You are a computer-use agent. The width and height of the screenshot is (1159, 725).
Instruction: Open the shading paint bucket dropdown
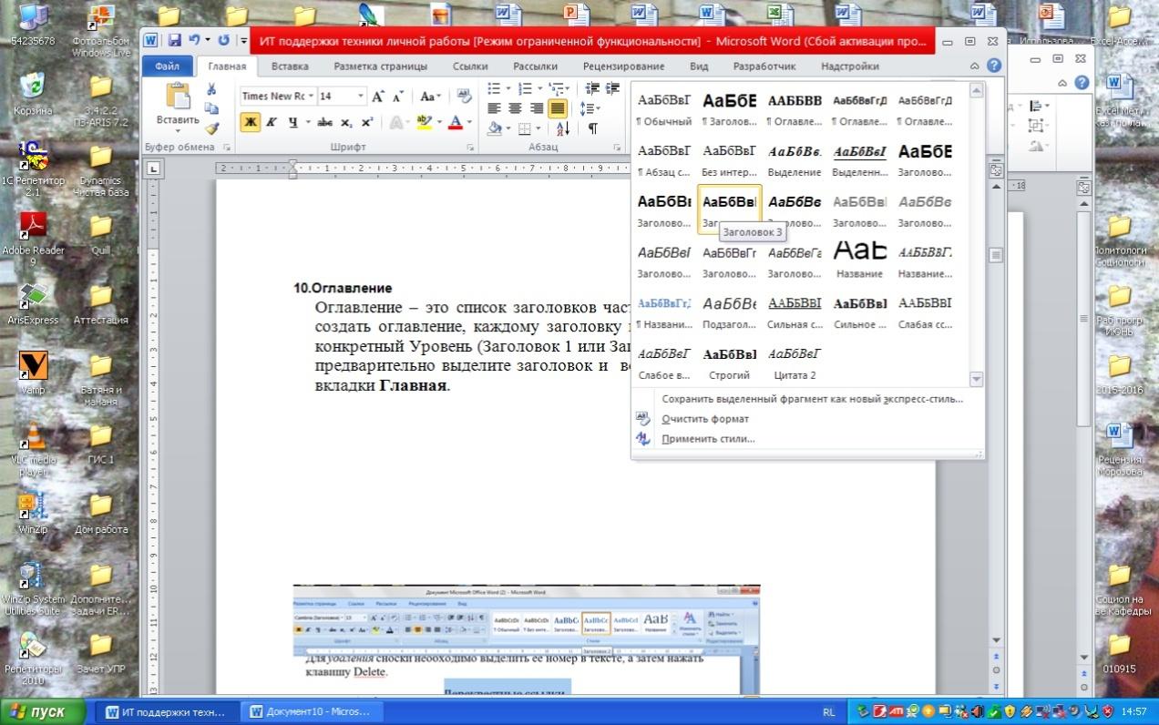pos(508,128)
